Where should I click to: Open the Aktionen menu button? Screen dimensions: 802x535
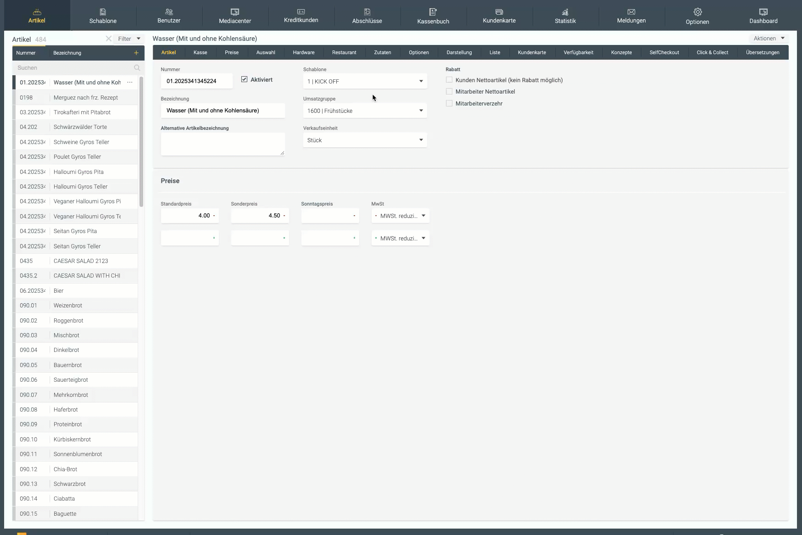pos(769,39)
